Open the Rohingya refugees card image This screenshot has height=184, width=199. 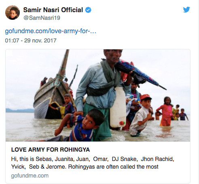click(98, 95)
